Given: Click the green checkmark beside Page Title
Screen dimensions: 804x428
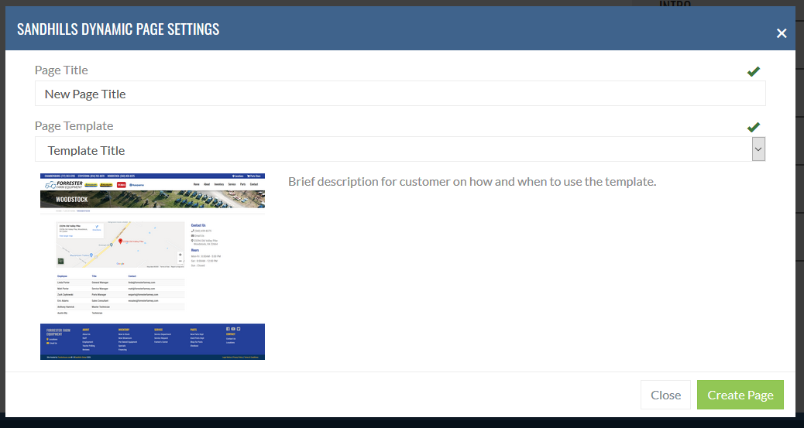Looking at the screenshot, I should click(x=753, y=71).
